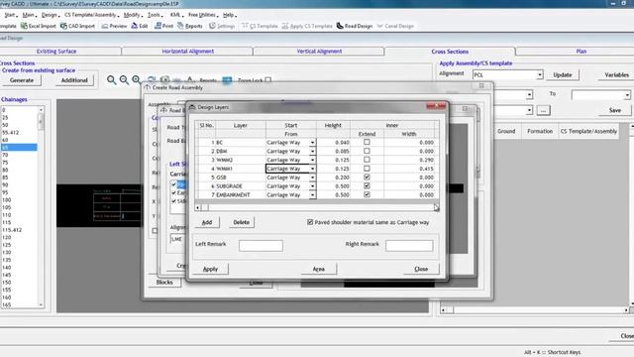Click the Settings toolbar icon
The image size is (634, 357).
(x=222, y=26)
